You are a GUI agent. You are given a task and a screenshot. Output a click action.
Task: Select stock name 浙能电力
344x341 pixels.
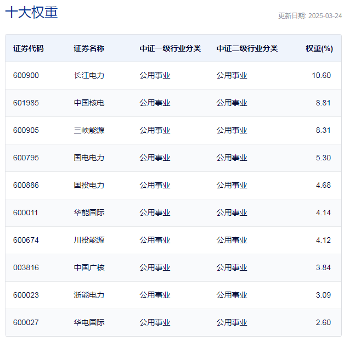[89, 295]
